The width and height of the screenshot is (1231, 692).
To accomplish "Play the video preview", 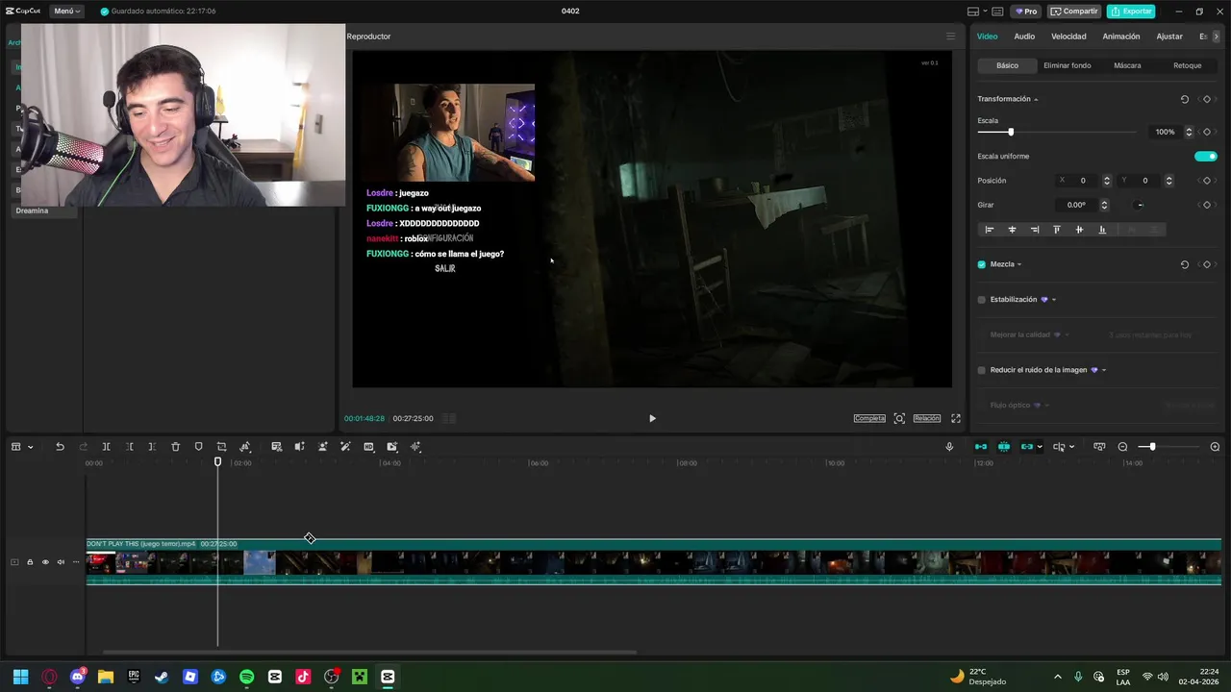I will [652, 418].
